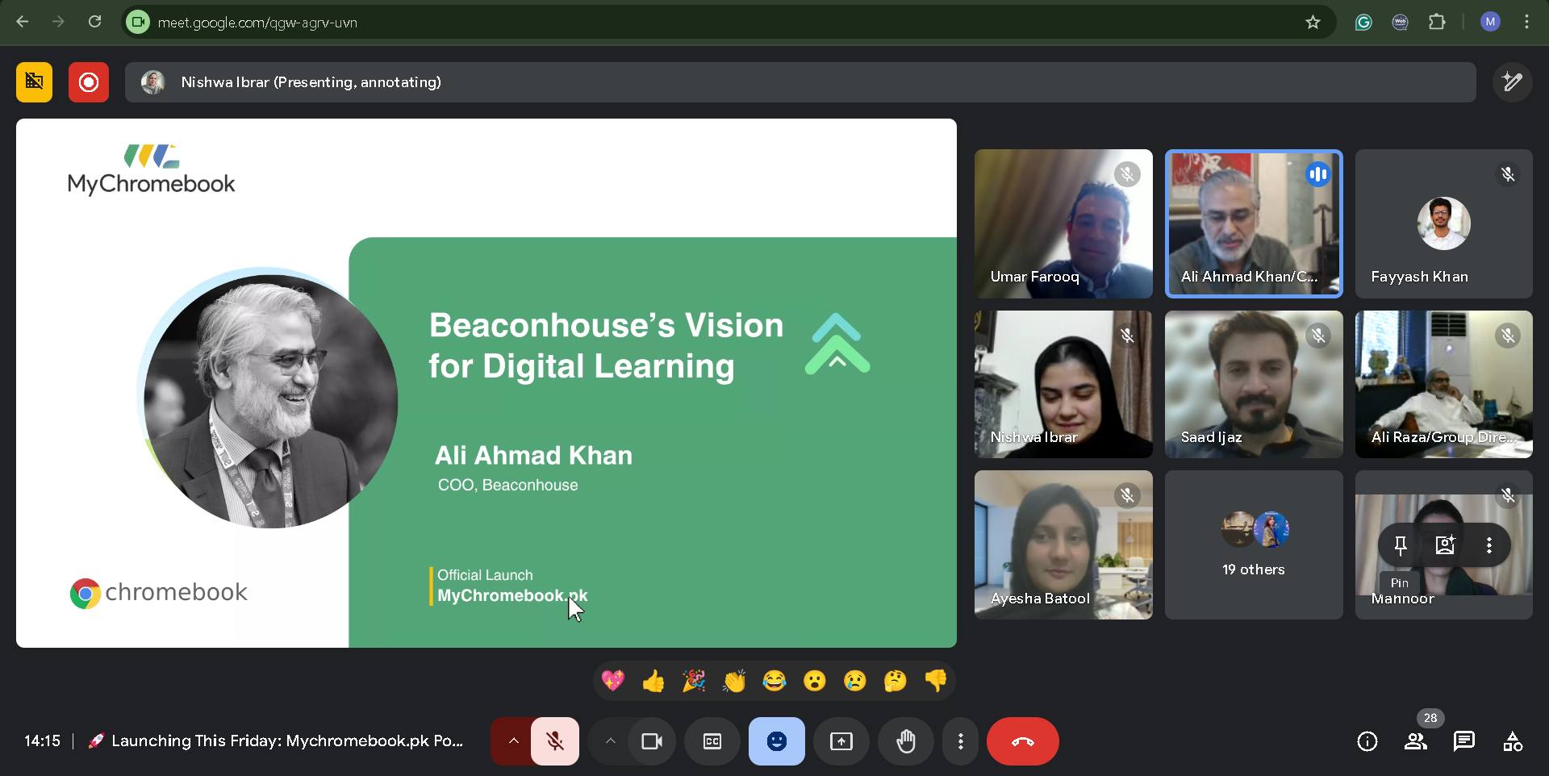Close the emoji reactions bar

(x=777, y=741)
